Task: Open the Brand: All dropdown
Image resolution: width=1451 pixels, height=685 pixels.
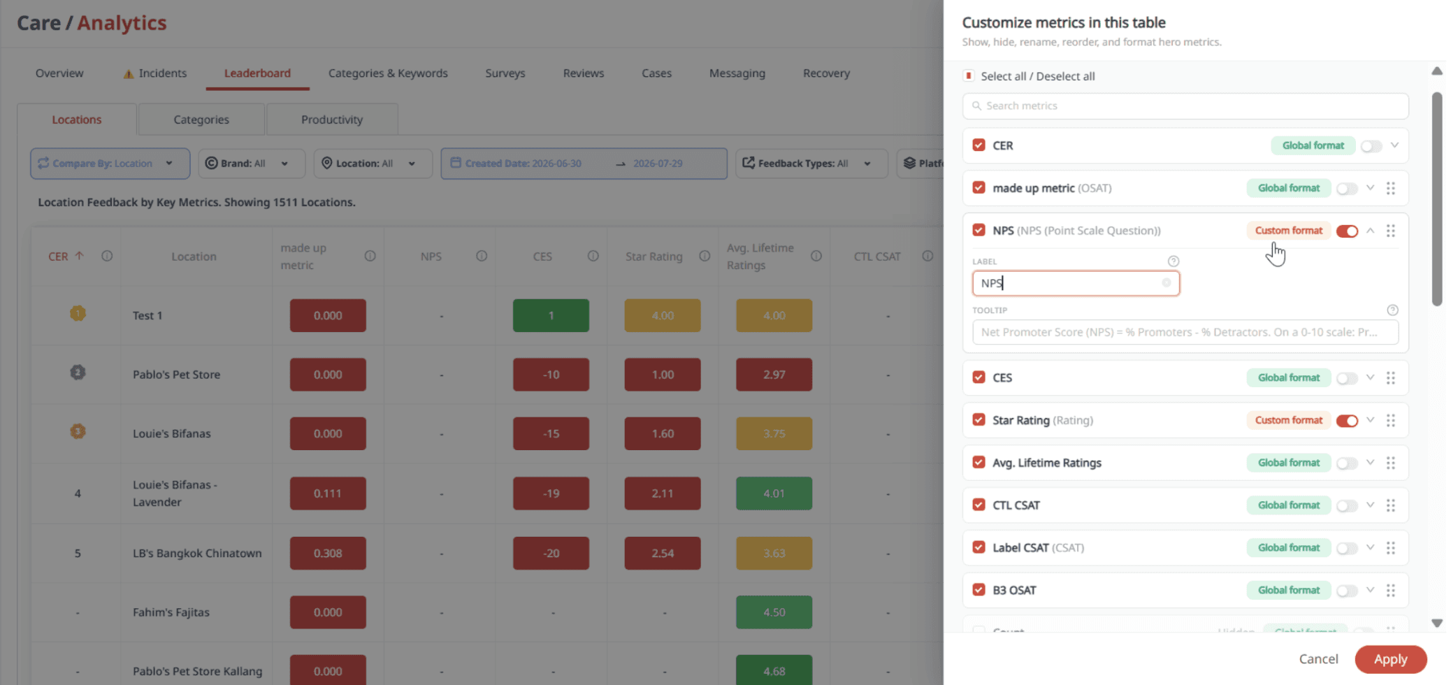Action: coord(252,164)
